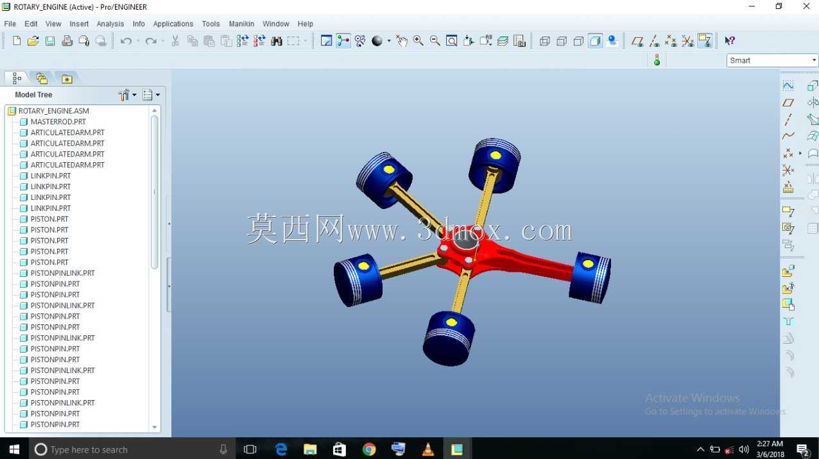The image size is (819, 459).
Task: Click the add component to assembly icon
Action: [x=788, y=271]
